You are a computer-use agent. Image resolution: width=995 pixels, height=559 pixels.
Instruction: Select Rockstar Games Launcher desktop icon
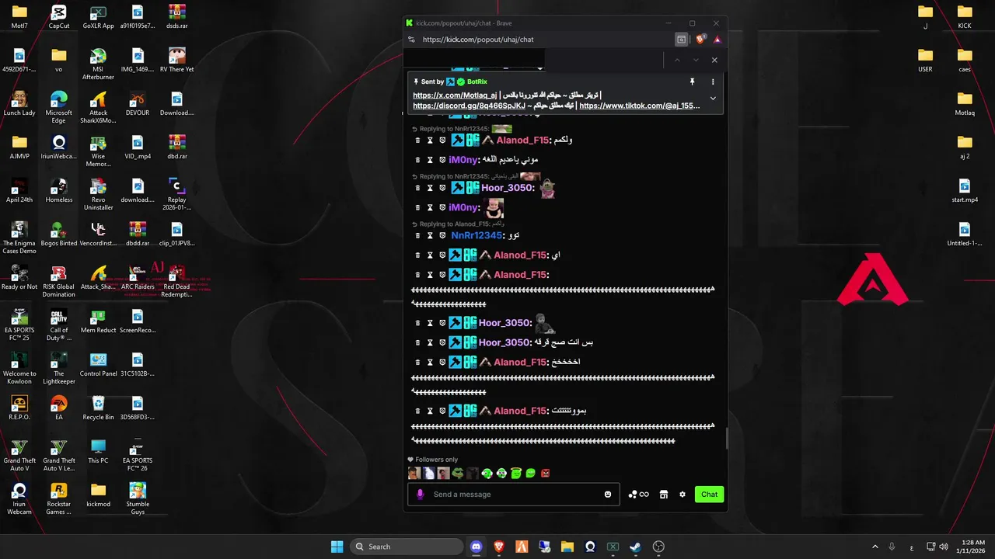point(58,498)
